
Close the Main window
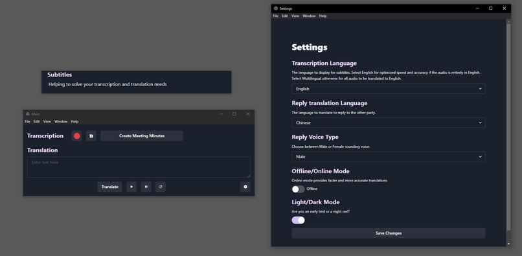coord(247,114)
